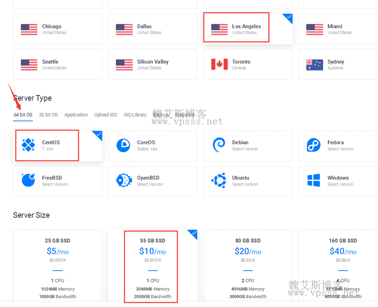Switch to the ISO Library tab
Image resolution: width=378 pixels, height=307 pixels.
135,115
